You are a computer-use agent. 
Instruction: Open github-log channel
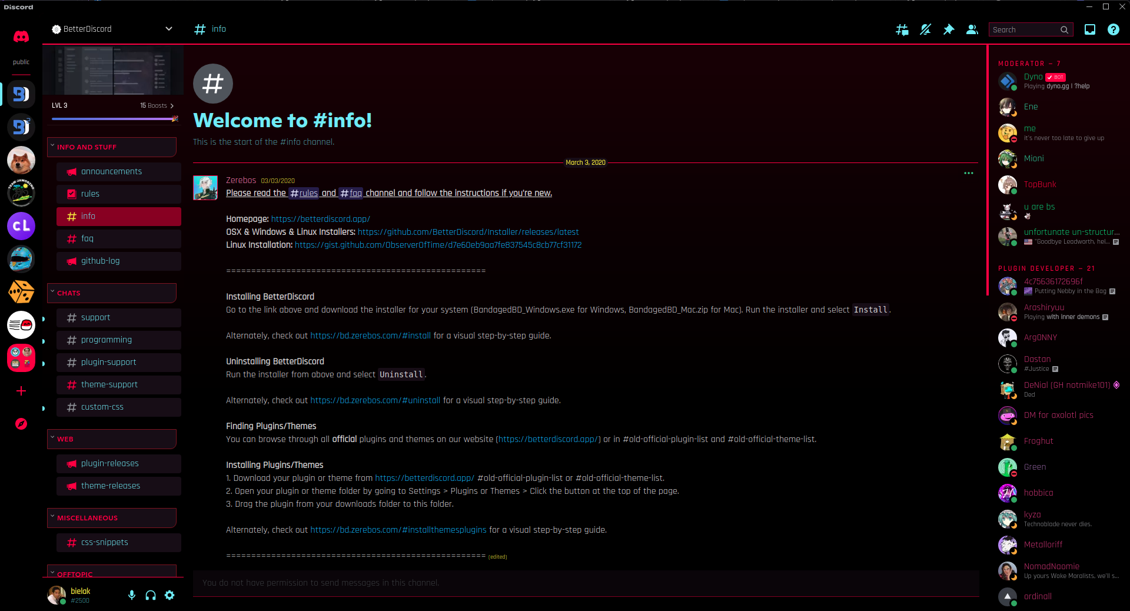119,261
